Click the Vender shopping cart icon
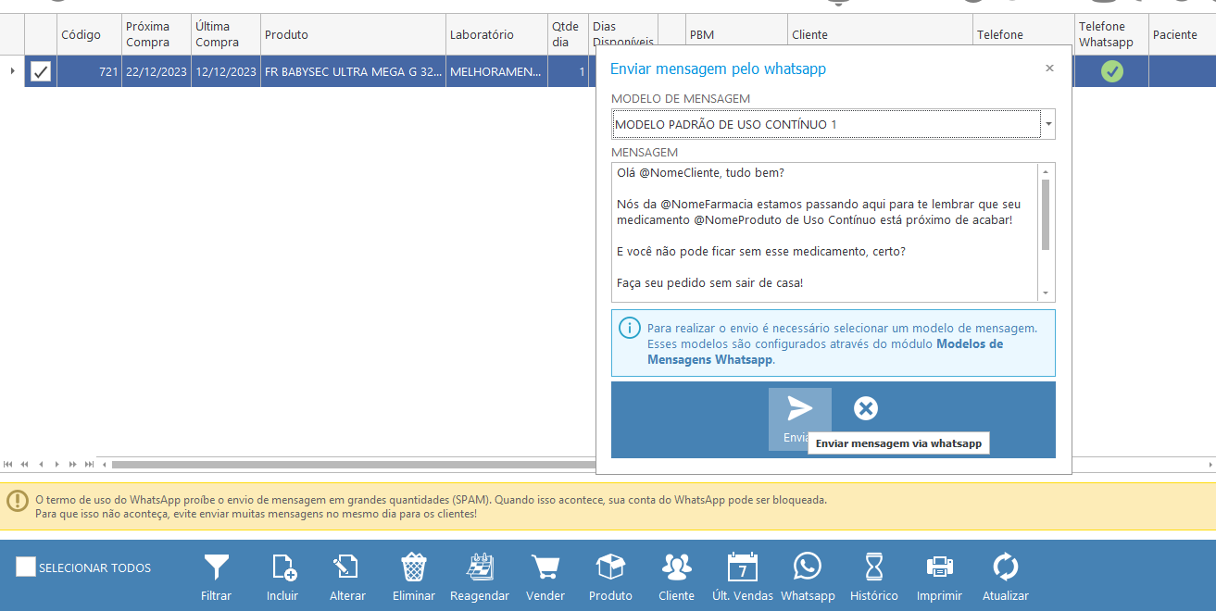Image resolution: width=1216 pixels, height=611 pixels. [545, 567]
